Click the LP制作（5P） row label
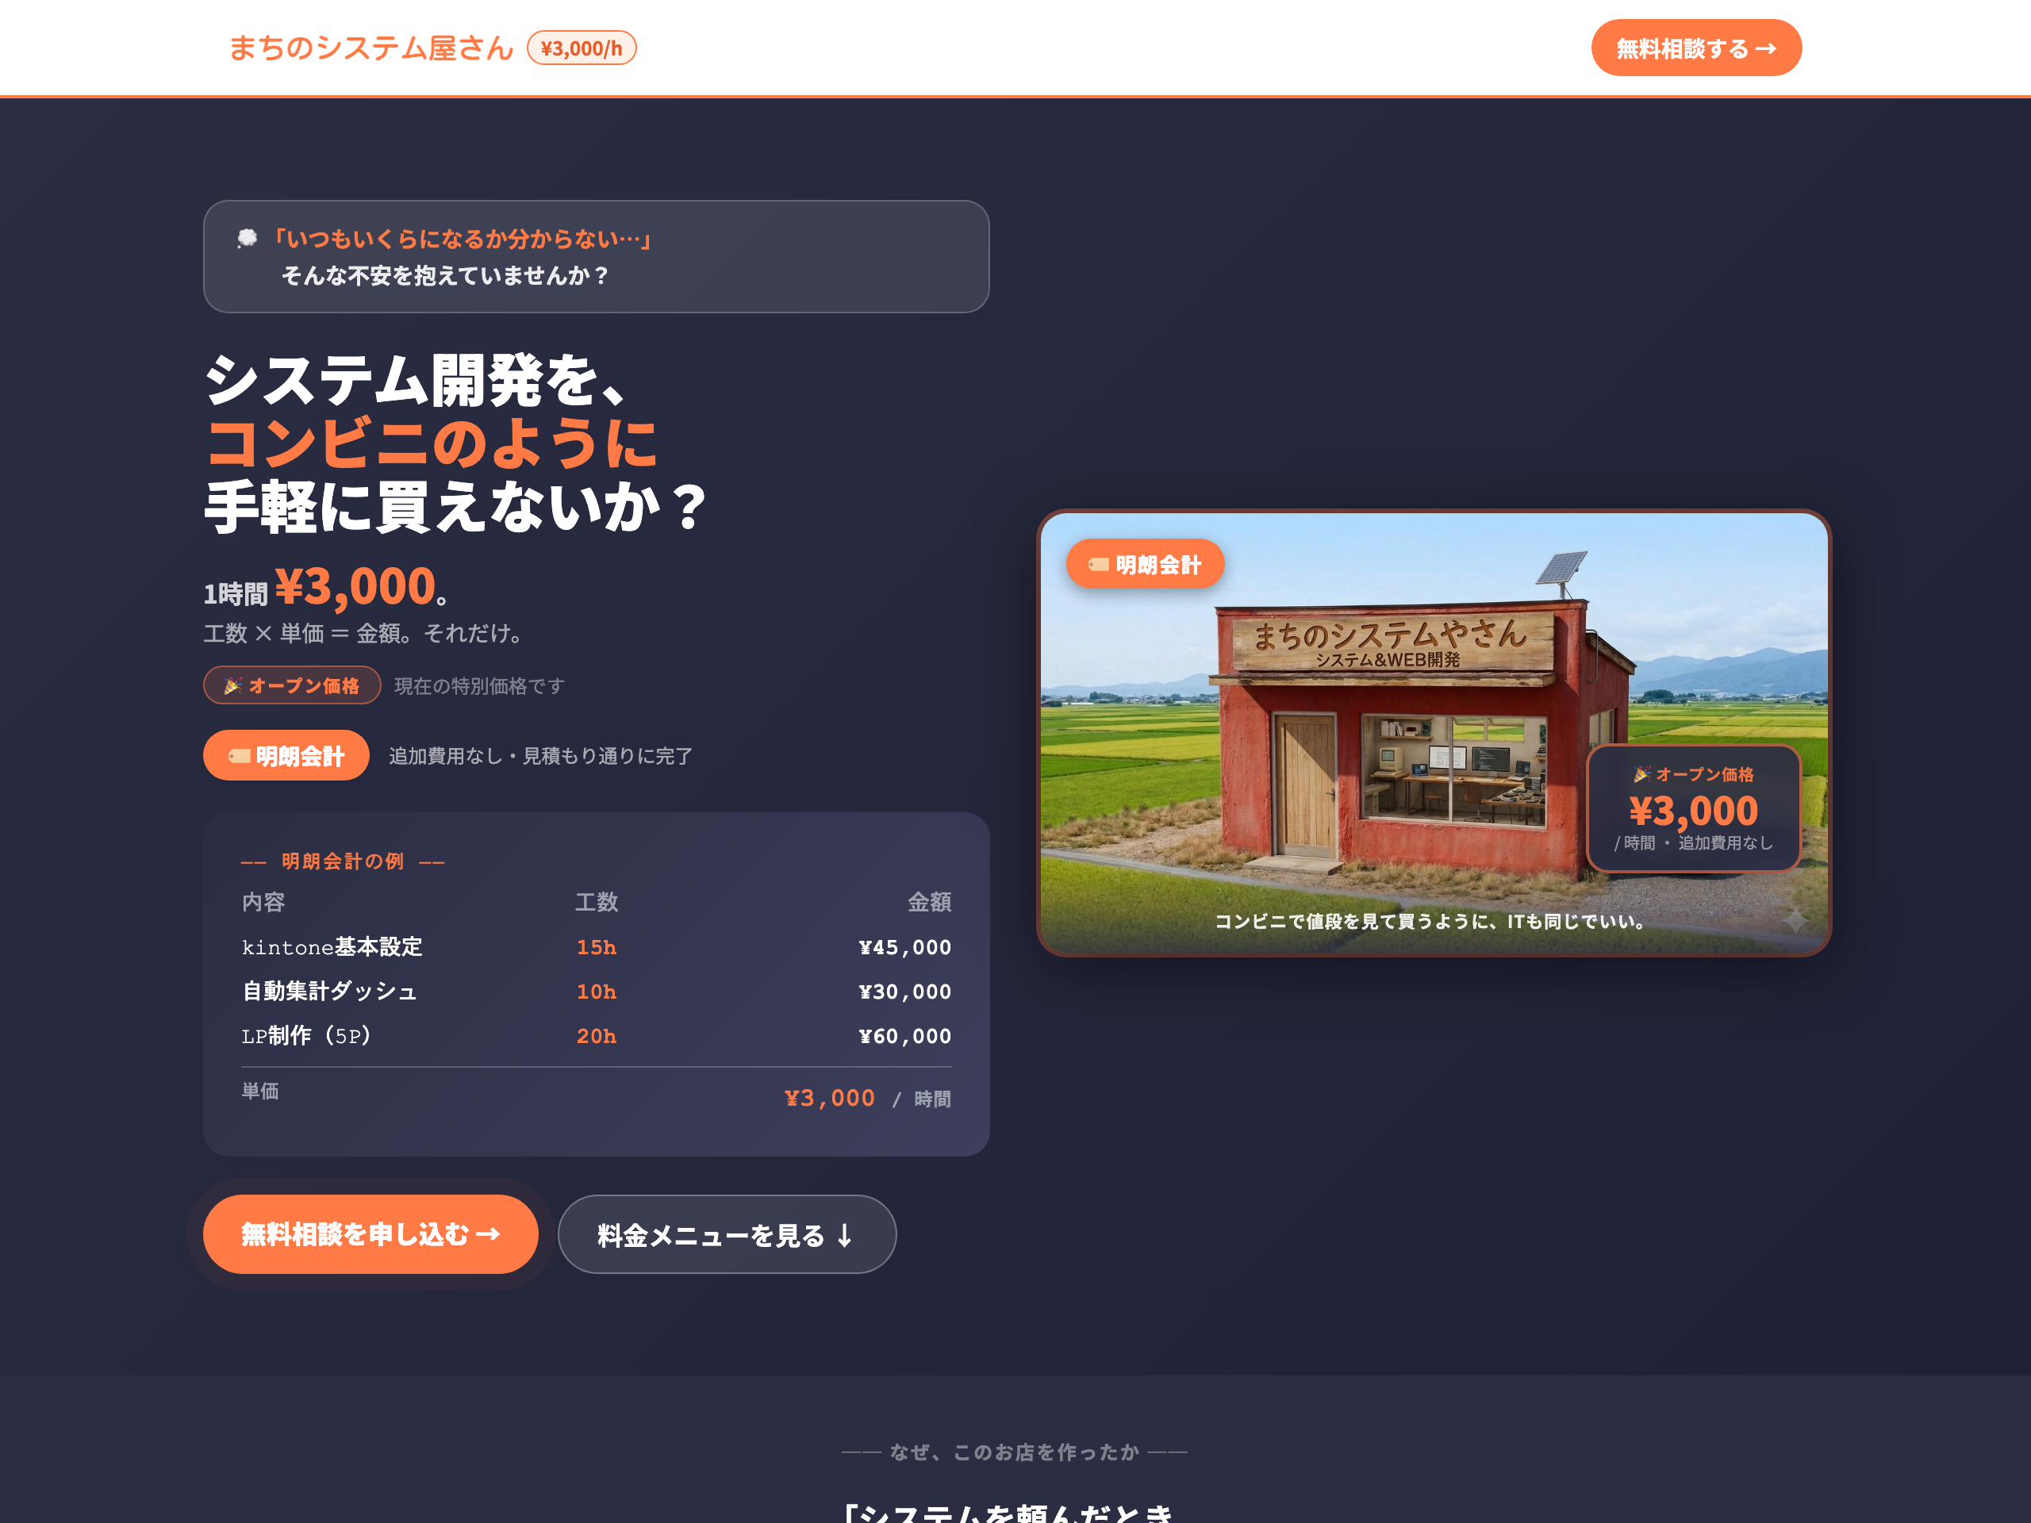This screenshot has height=1523, width=2031. pos(307,1035)
